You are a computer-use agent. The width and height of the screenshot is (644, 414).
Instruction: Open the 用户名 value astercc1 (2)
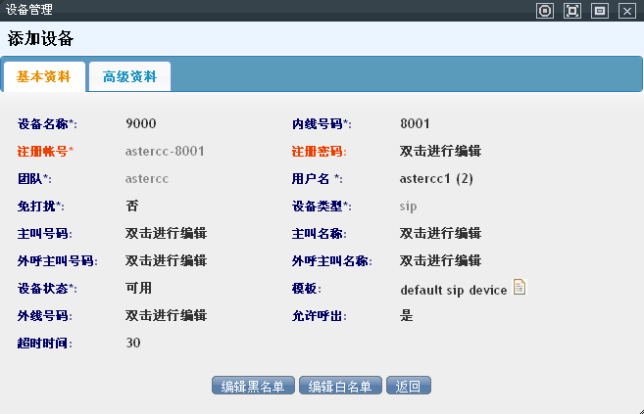[437, 179]
